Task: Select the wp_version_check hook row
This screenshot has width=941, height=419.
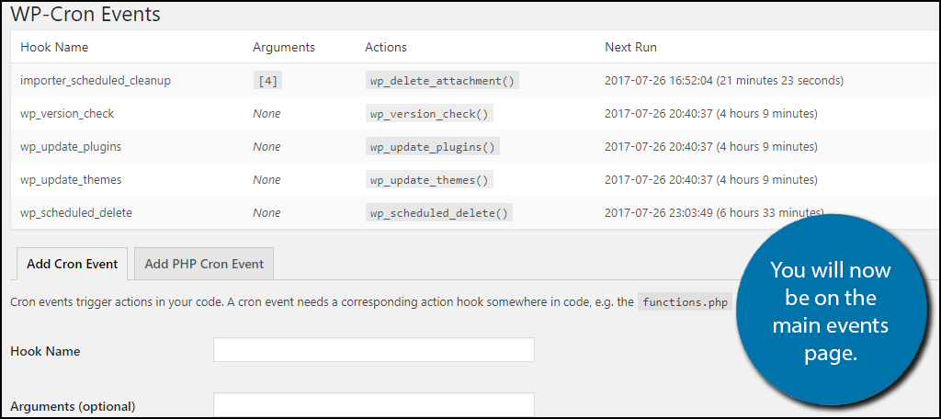Action: coord(67,114)
